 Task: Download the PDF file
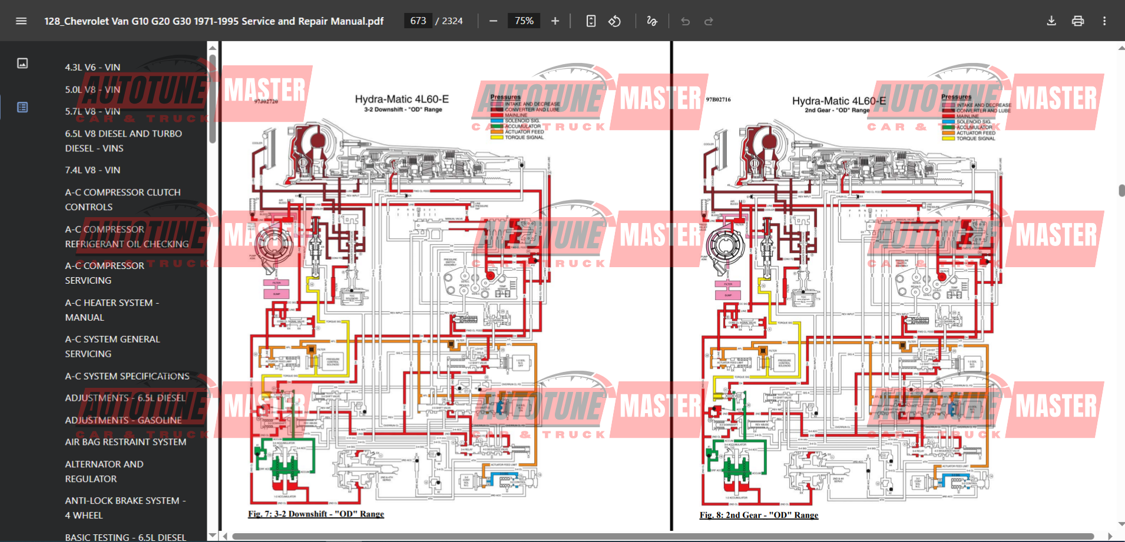1051,21
